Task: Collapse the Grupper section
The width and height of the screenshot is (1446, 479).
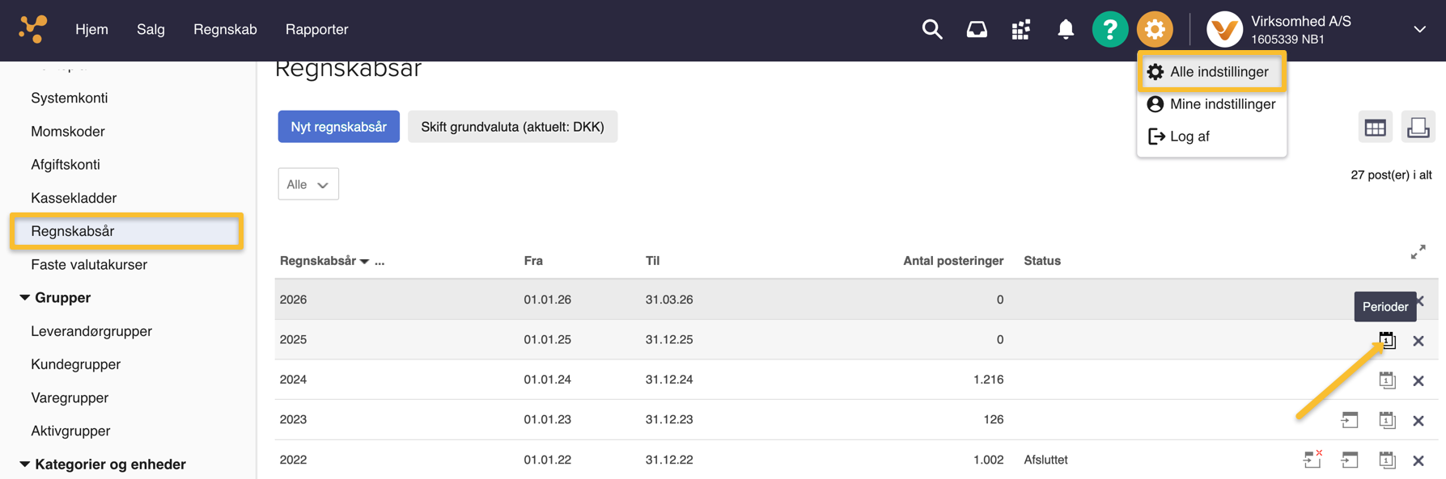Action: (25, 298)
